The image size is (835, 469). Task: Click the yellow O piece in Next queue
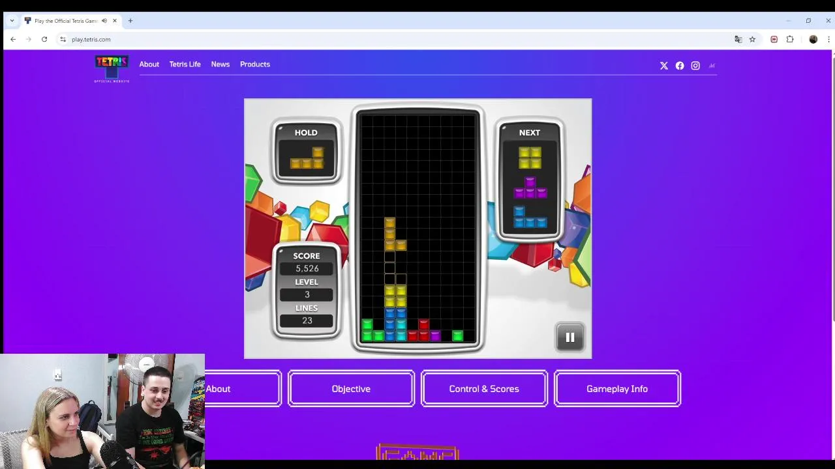tap(530, 158)
